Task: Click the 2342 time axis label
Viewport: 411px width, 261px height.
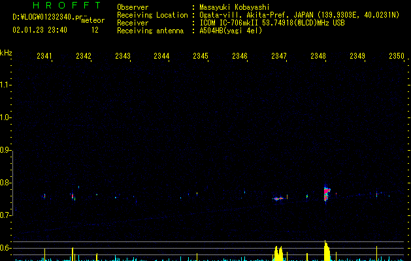Action: [x=84, y=56]
